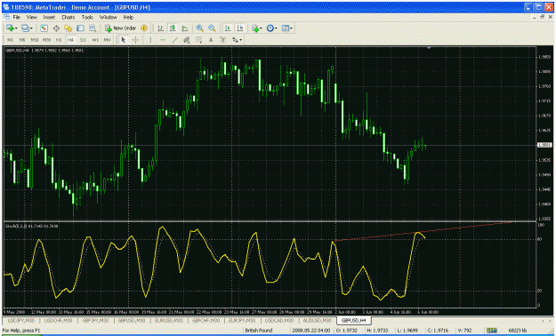Viewport: 556px width, 336px height.
Task: Open the Periods clock icon
Action: (270, 28)
